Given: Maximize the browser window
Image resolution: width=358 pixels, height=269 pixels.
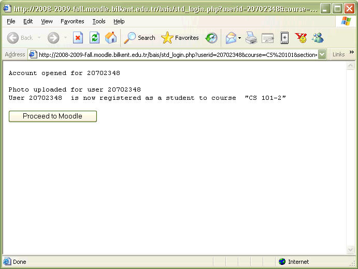Looking at the screenshot, I should (337, 9).
